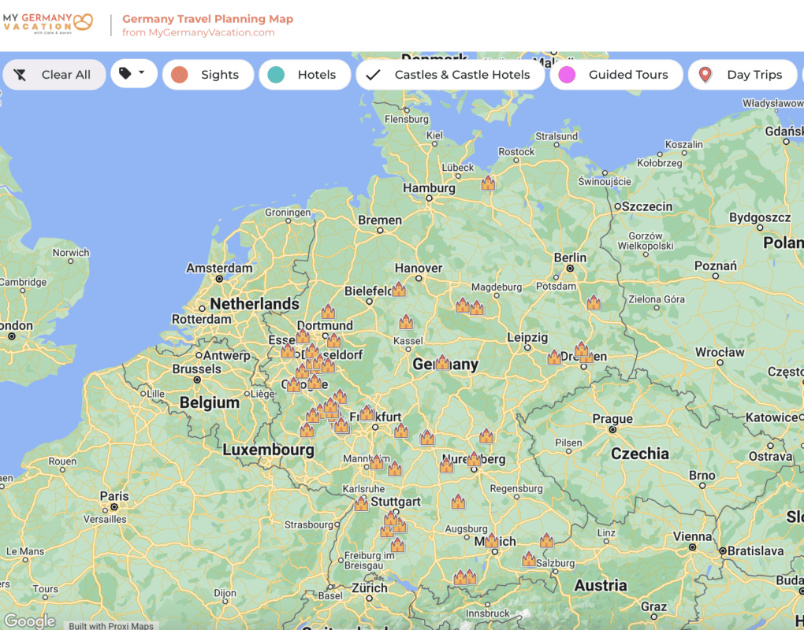The height and width of the screenshot is (630, 804).
Task: Click the castle marker near Lübeck
Action: 489,183
